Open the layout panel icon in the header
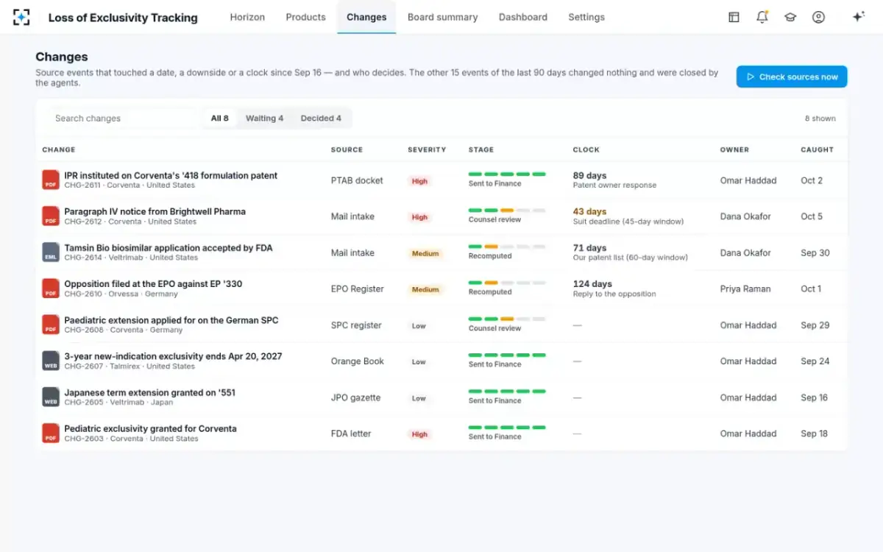883x552 pixels. [734, 17]
